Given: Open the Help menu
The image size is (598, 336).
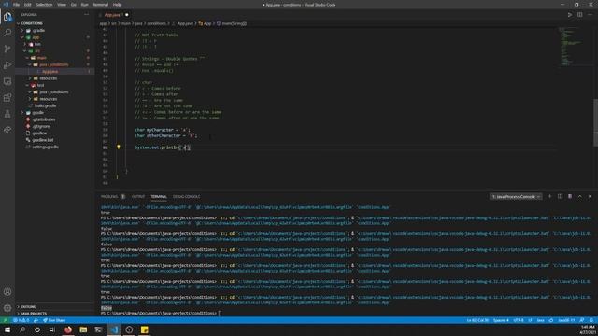Looking at the screenshot, I should (x=117, y=5).
